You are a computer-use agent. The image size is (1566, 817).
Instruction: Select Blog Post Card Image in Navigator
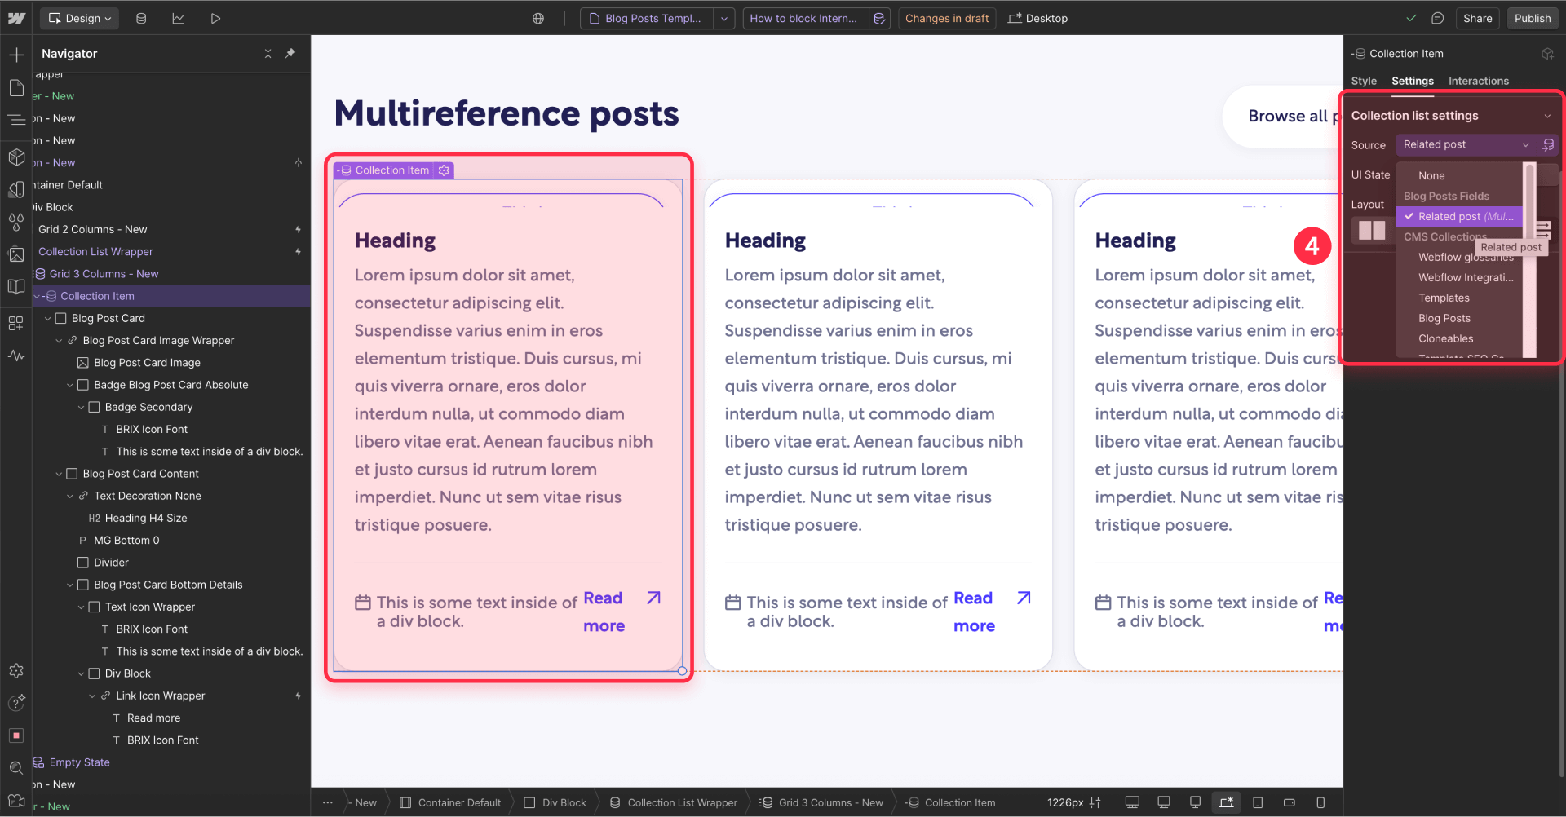pyautogui.click(x=147, y=362)
